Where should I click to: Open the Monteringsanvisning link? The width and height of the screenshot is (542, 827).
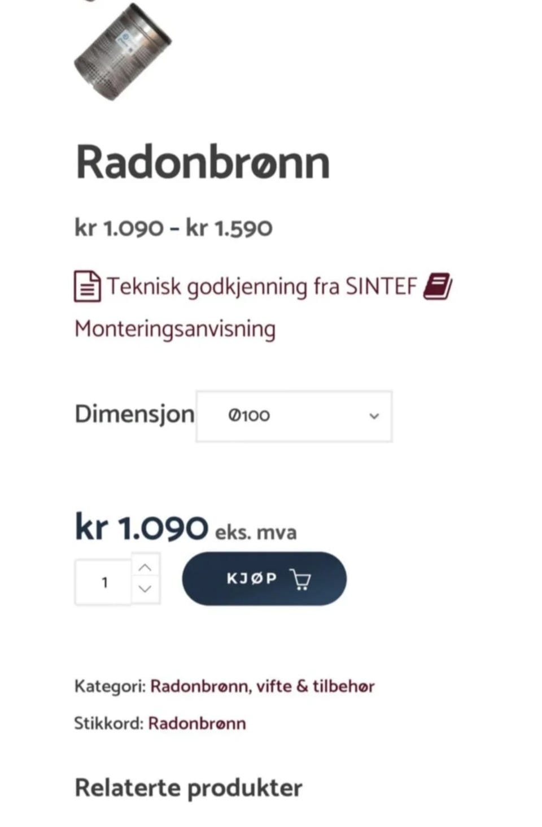pos(175,330)
